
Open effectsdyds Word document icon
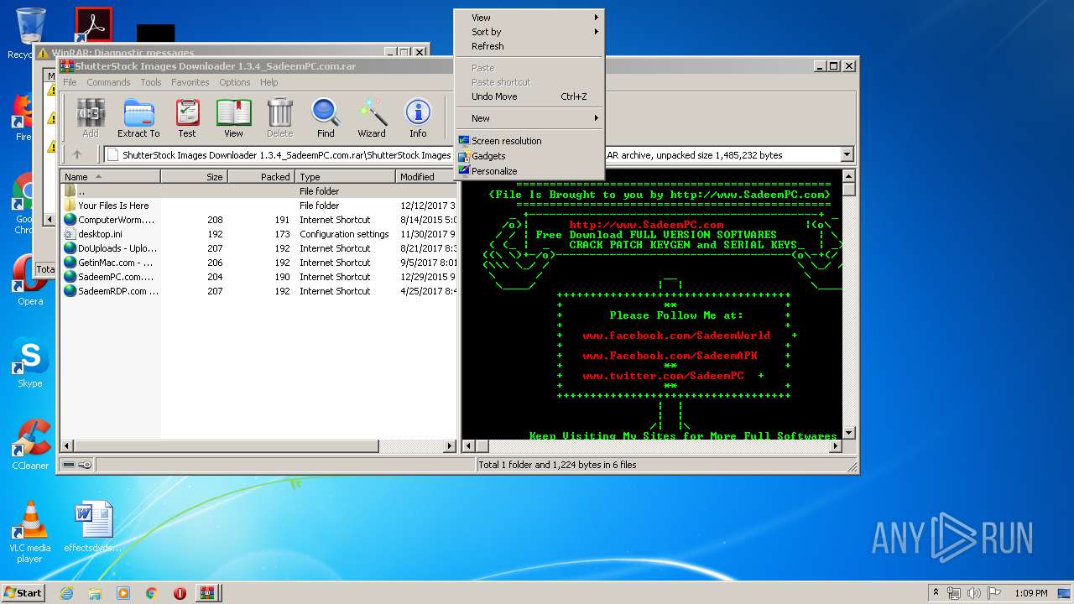tap(92, 527)
